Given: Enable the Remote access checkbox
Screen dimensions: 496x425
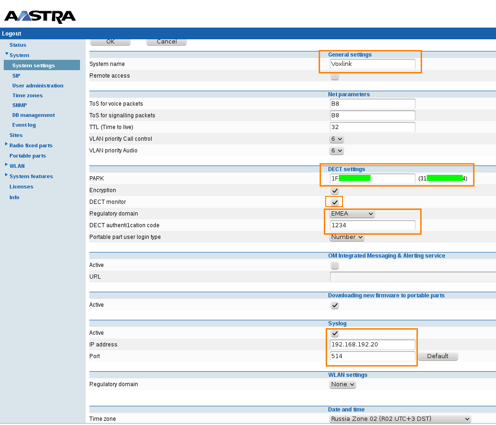Looking at the screenshot, I should pos(335,76).
